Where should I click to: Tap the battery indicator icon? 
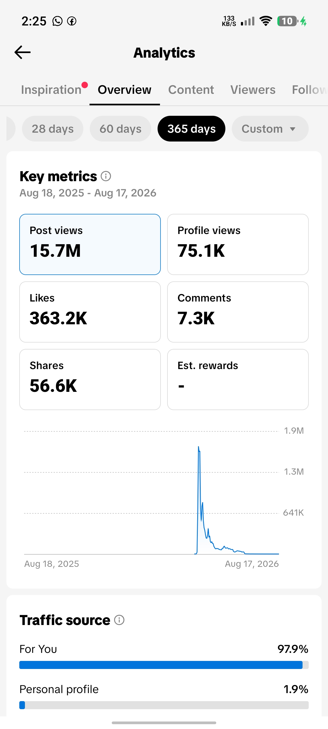click(x=287, y=21)
